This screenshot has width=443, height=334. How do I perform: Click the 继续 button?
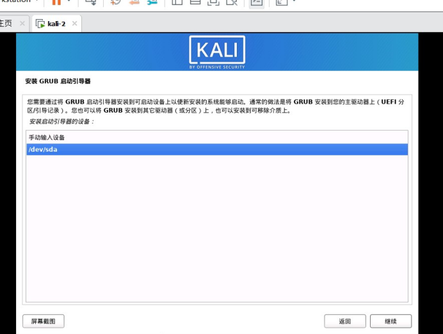[x=391, y=321]
